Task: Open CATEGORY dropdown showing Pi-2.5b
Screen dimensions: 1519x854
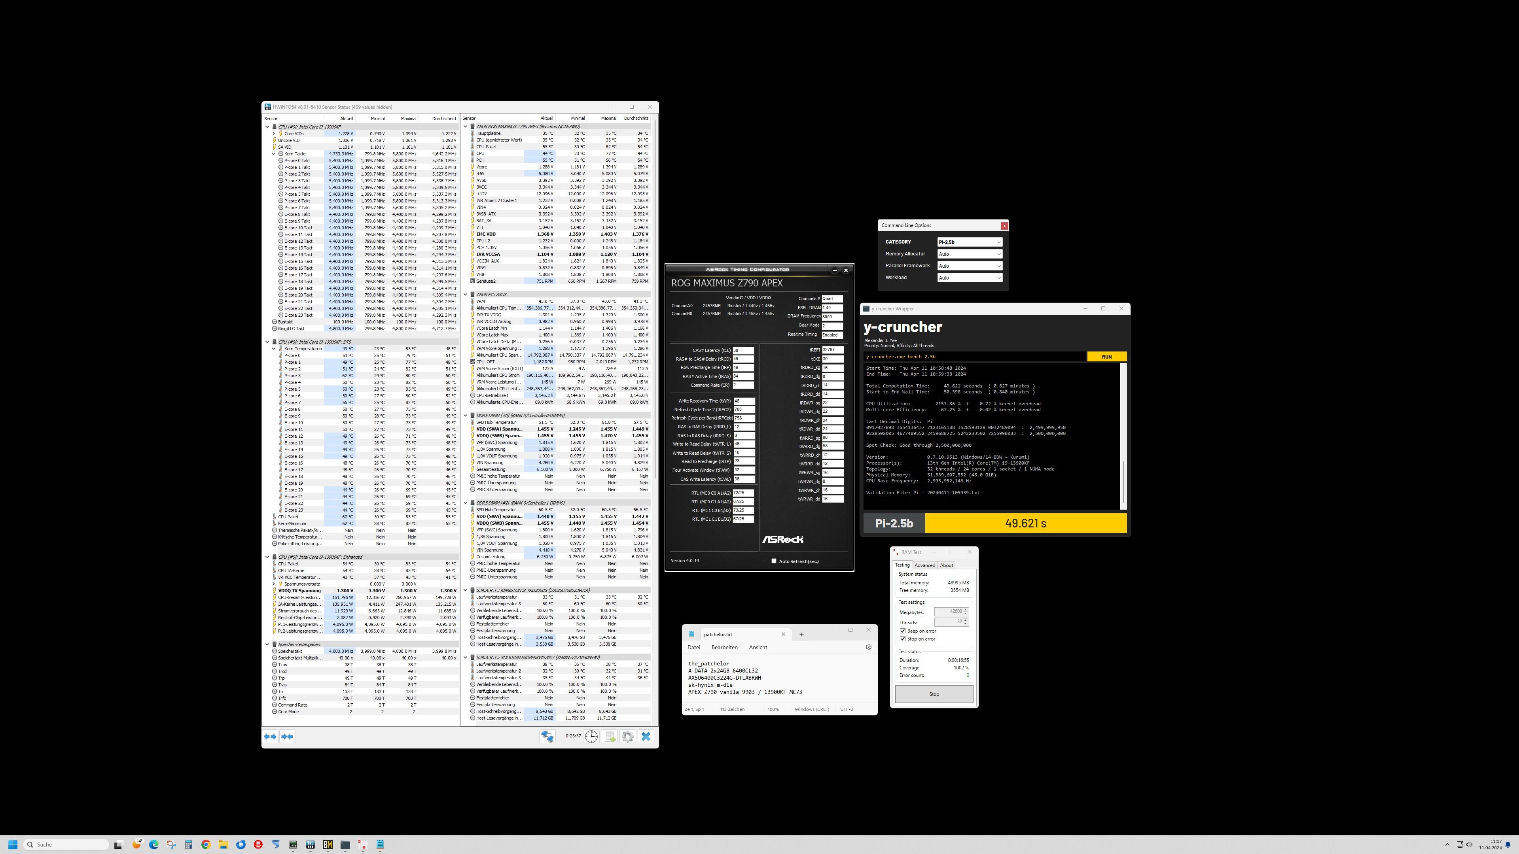Action: (970, 242)
